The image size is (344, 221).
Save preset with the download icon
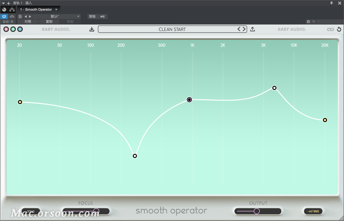click(92, 29)
